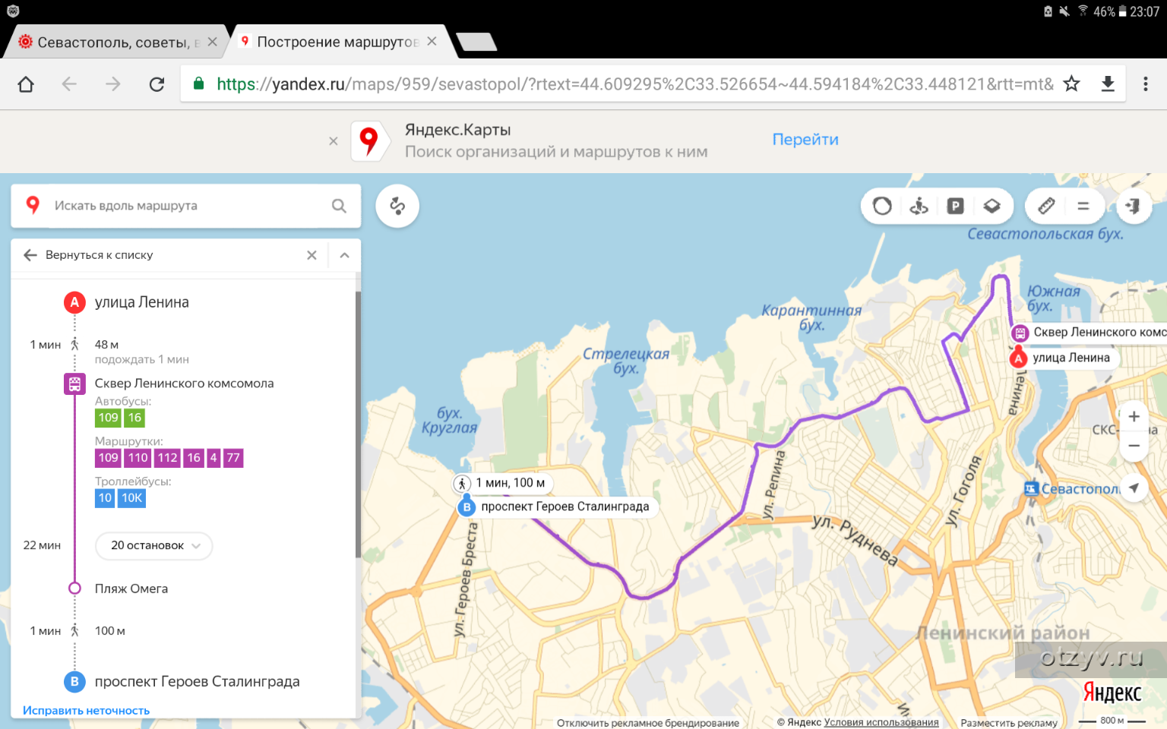Click the search magnifier icon
Image resolution: width=1167 pixels, height=729 pixels.
click(339, 206)
